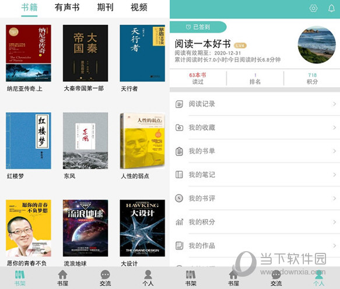Tap the 书架 bookshelf icon in right screen
The height and width of the screenshot is (289, 340).
[x=191, y=274]
